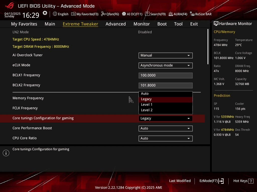Click the settings list vertical scrollbar

click(x=208, y=47)
